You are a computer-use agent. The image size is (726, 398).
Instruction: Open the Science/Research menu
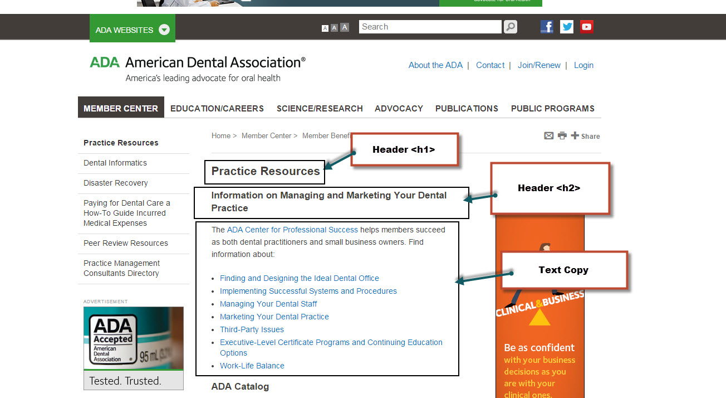(320, 109)
